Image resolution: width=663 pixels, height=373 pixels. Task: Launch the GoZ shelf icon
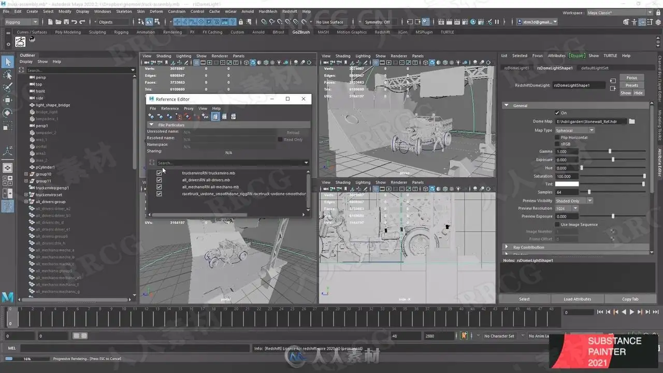click(x=21, y=42)
